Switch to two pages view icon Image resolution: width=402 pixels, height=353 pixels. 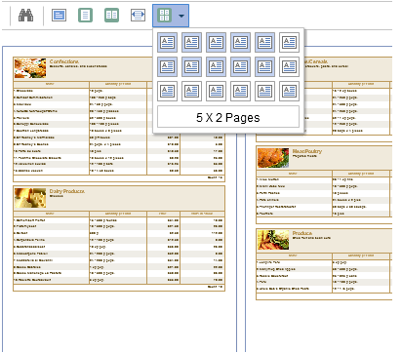pos(111,16)
